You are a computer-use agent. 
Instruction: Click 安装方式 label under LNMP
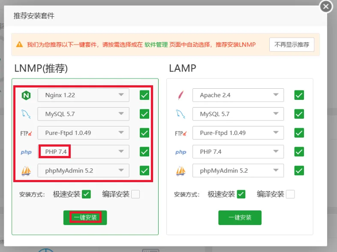[32, 195]
